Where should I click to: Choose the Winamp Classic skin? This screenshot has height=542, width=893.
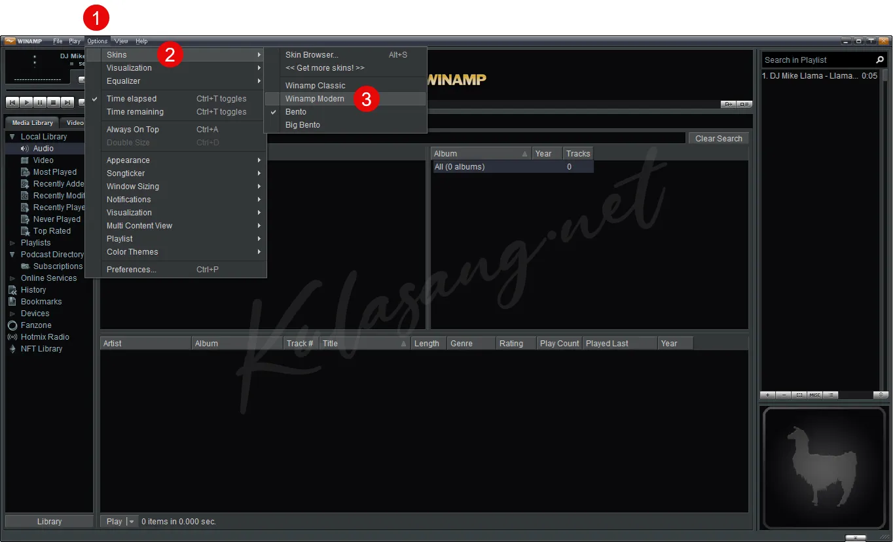346,86
